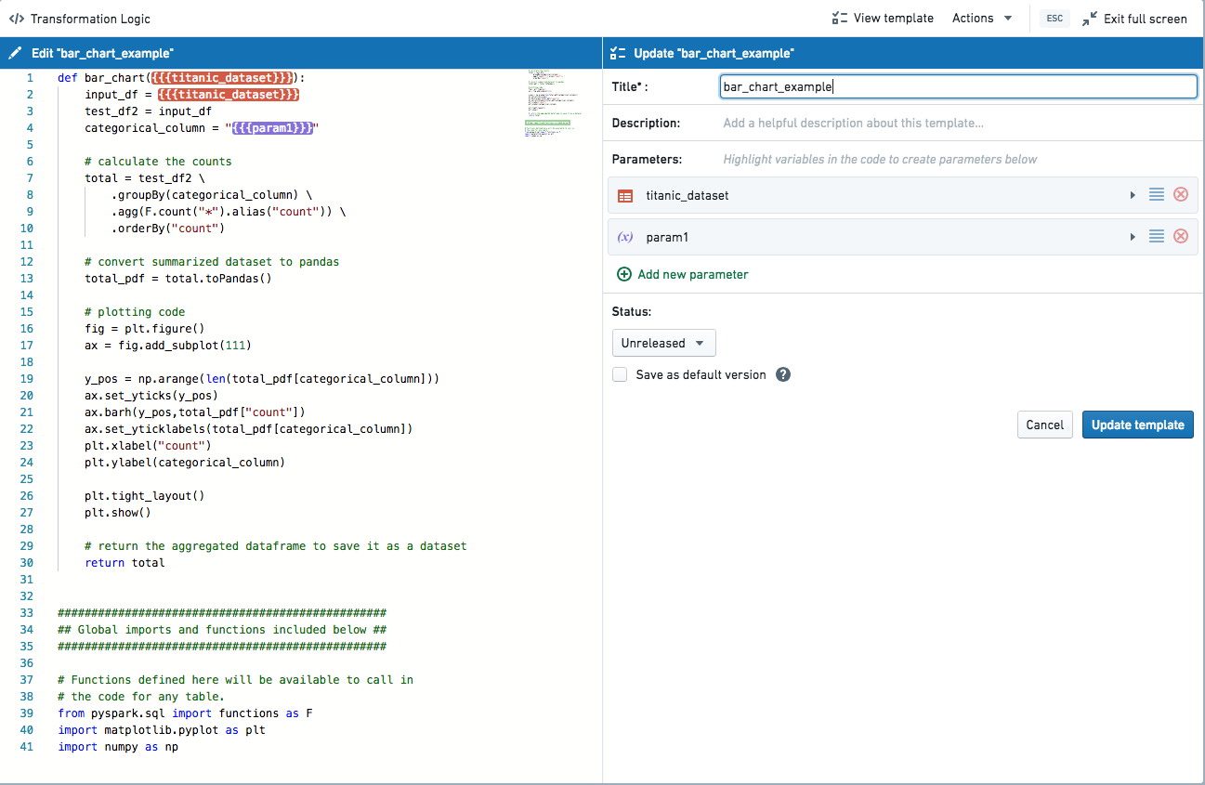Click the param1 reorder handle
The height and width of the screenshot is (785, 1205).
tap(1157, 236)
